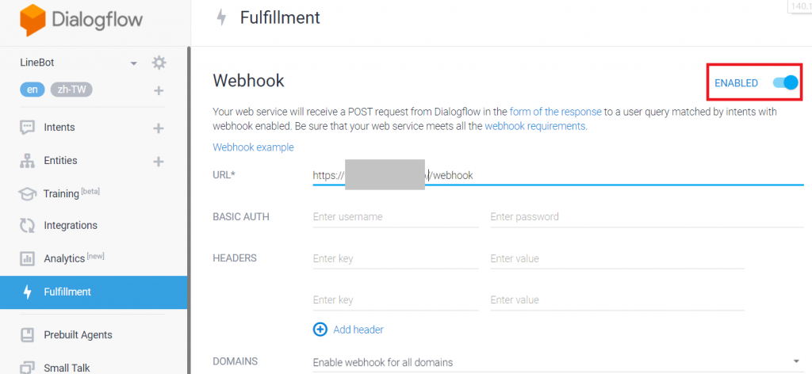This screenshot has width=812, height=374.
Task: Click the Training graduation cap icon
Action: coord(28,193)
